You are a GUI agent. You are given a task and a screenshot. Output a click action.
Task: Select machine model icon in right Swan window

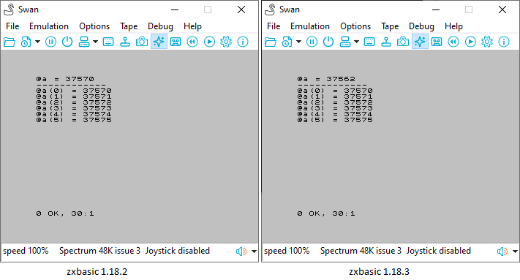coord(345,42)
